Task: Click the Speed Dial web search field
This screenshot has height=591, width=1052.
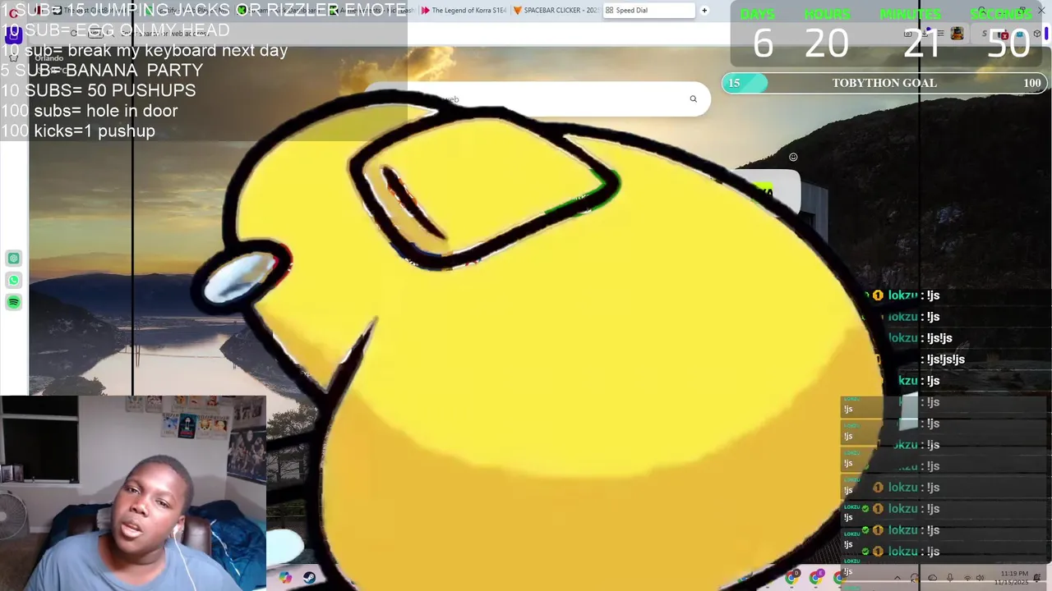Action: [x=537, y=99]
